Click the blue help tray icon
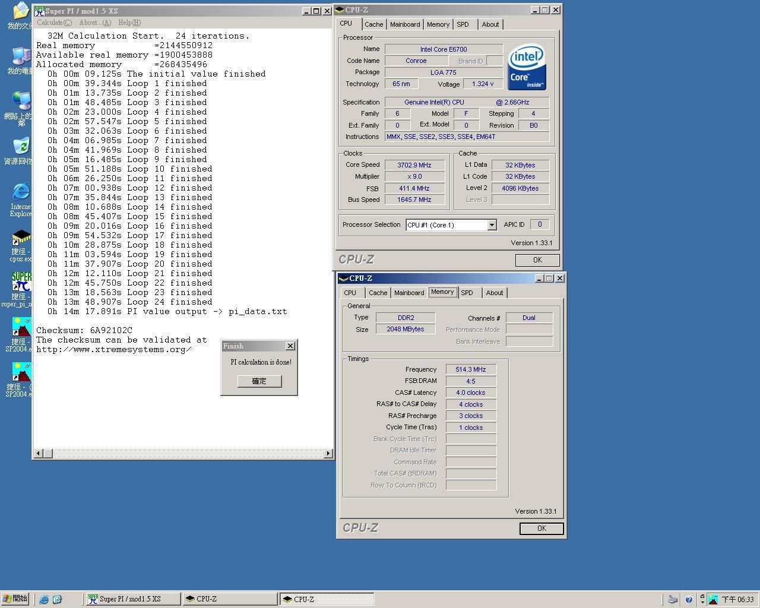760x608 pixels. [689, 600]
